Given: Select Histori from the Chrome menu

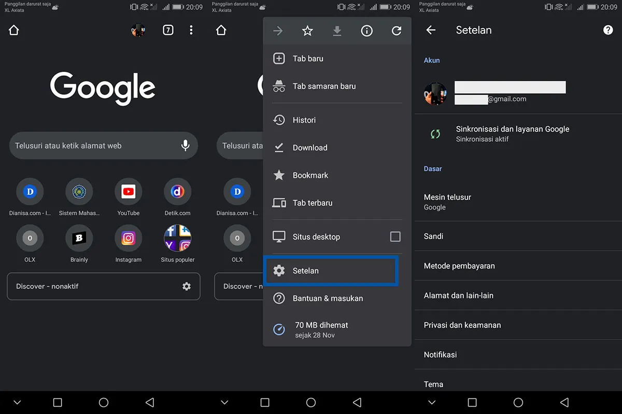Looking at the screenshot, I should (305, 120).
